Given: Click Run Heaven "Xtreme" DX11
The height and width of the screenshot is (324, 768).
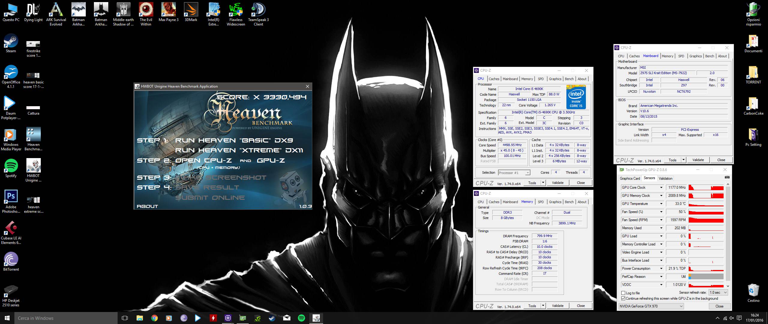Looking at the screenshot, I should (239, 150).
